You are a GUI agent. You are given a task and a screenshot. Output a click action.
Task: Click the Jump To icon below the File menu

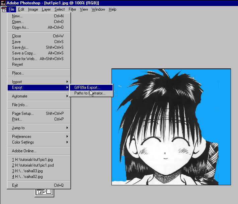coord(45,192)
